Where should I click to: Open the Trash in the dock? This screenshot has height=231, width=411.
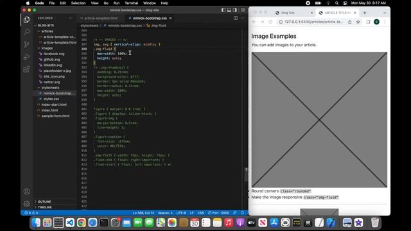click(x=375, y=223)
